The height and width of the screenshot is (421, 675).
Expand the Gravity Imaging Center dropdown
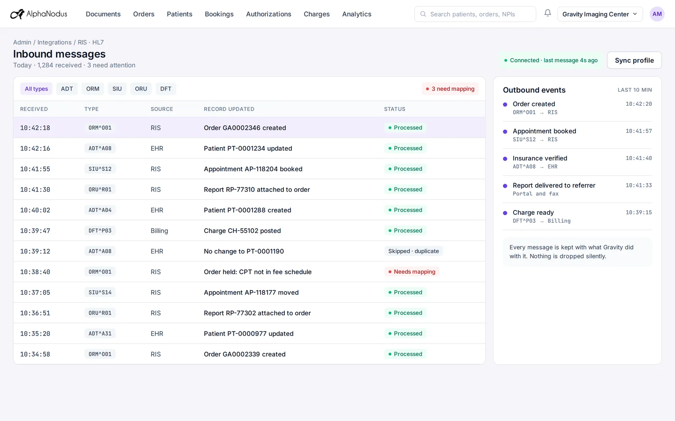[x=600, y=14]
